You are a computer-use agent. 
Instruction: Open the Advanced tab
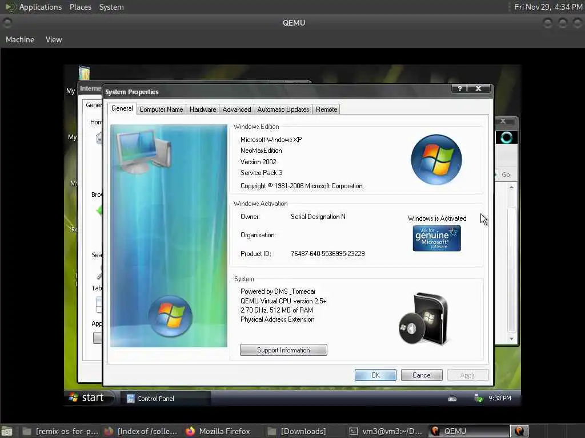(237, 109)
